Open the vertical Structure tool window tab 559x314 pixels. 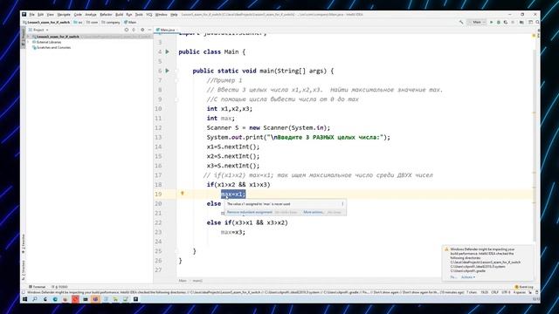(x=24, y=270)
